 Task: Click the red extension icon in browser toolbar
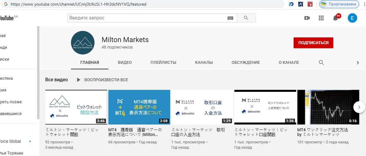[x=310, y=4]
